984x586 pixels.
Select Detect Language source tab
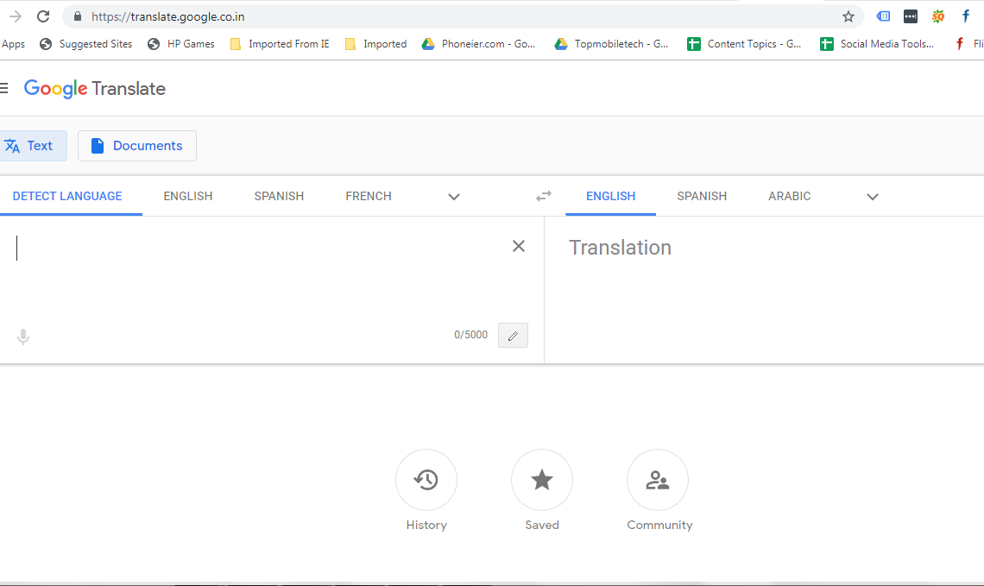click(x=67, y=197)
